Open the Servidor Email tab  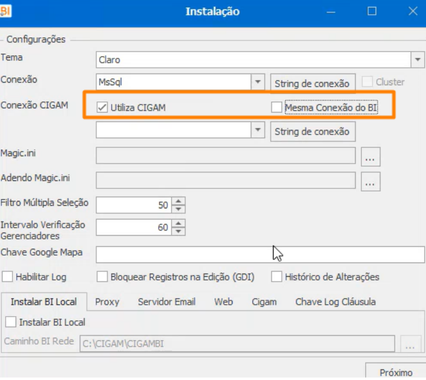click(x=167, y=302)
